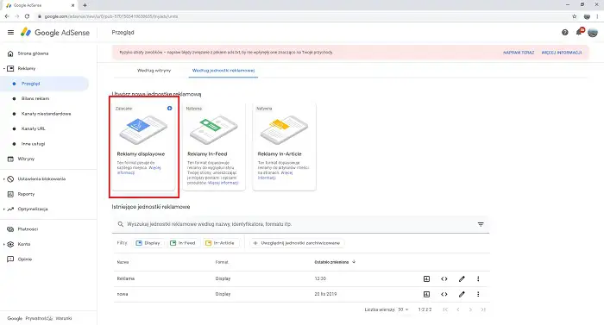Switch to Według jednostki reklamowej tab
604x325 pixels.
click(223, 71)
